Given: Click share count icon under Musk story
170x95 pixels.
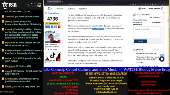Looking at the screenshot, I should pos(49,50).
